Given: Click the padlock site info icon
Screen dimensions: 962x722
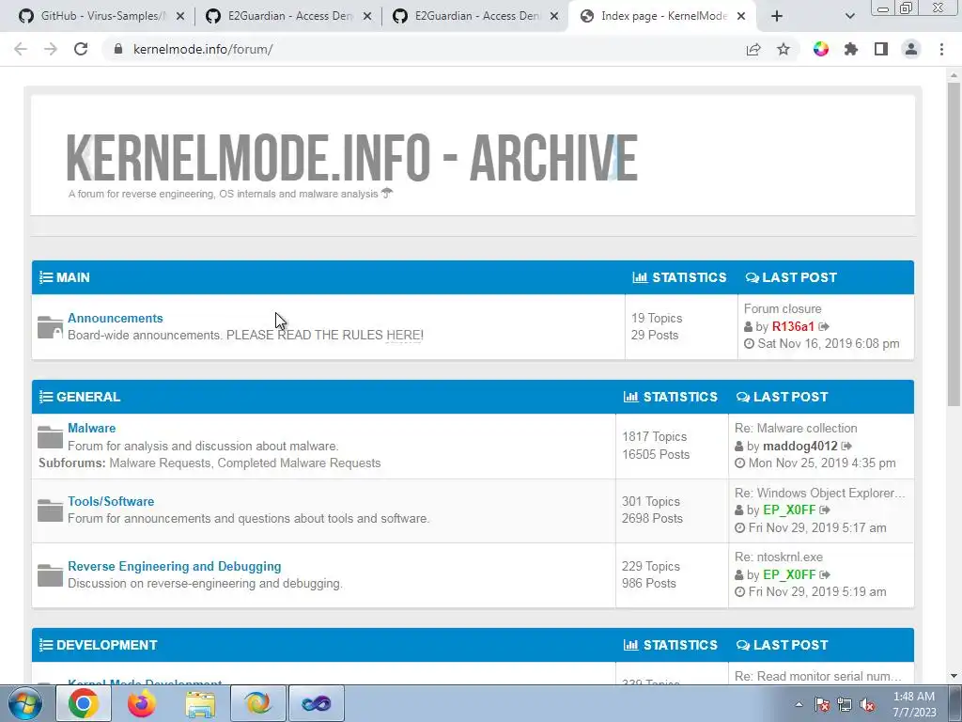Looking at the screenshot, I should point(118,49).
